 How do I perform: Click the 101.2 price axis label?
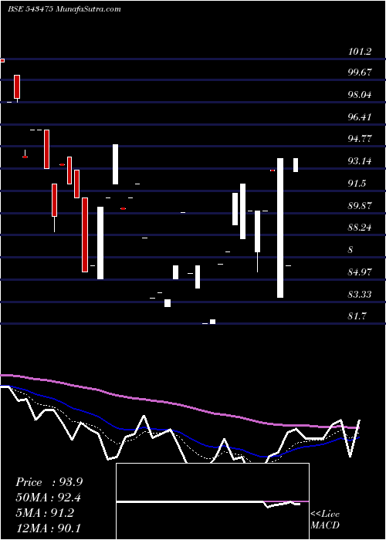click(360, 52)
